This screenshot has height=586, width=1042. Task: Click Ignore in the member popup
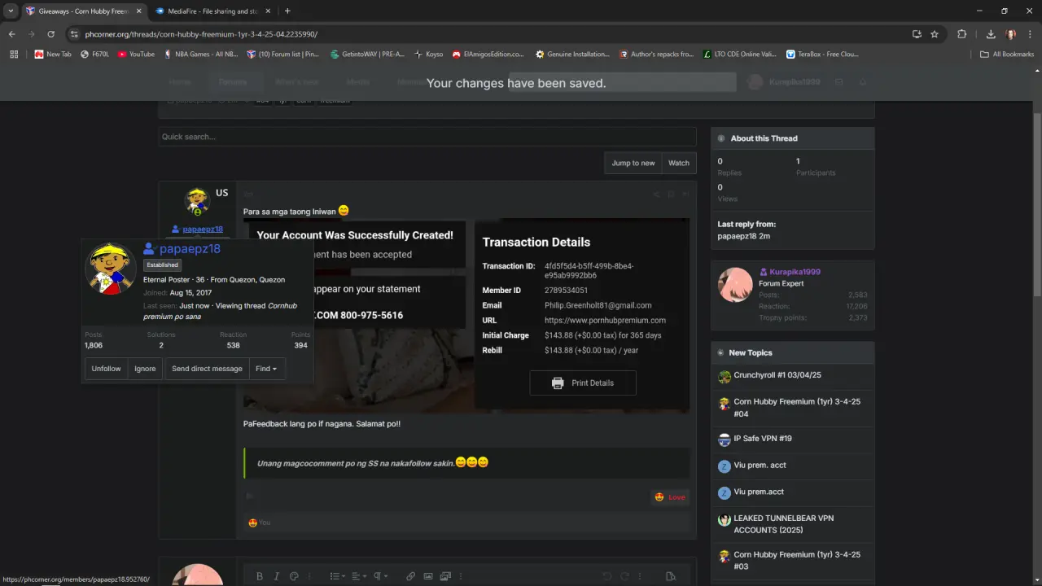[145, 369]
